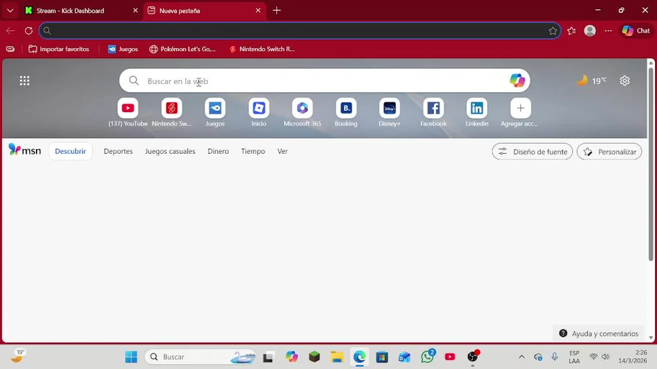657x369 pixels.
Task: Open the YouTube quick link tile
Action: (x=128, y=113)
